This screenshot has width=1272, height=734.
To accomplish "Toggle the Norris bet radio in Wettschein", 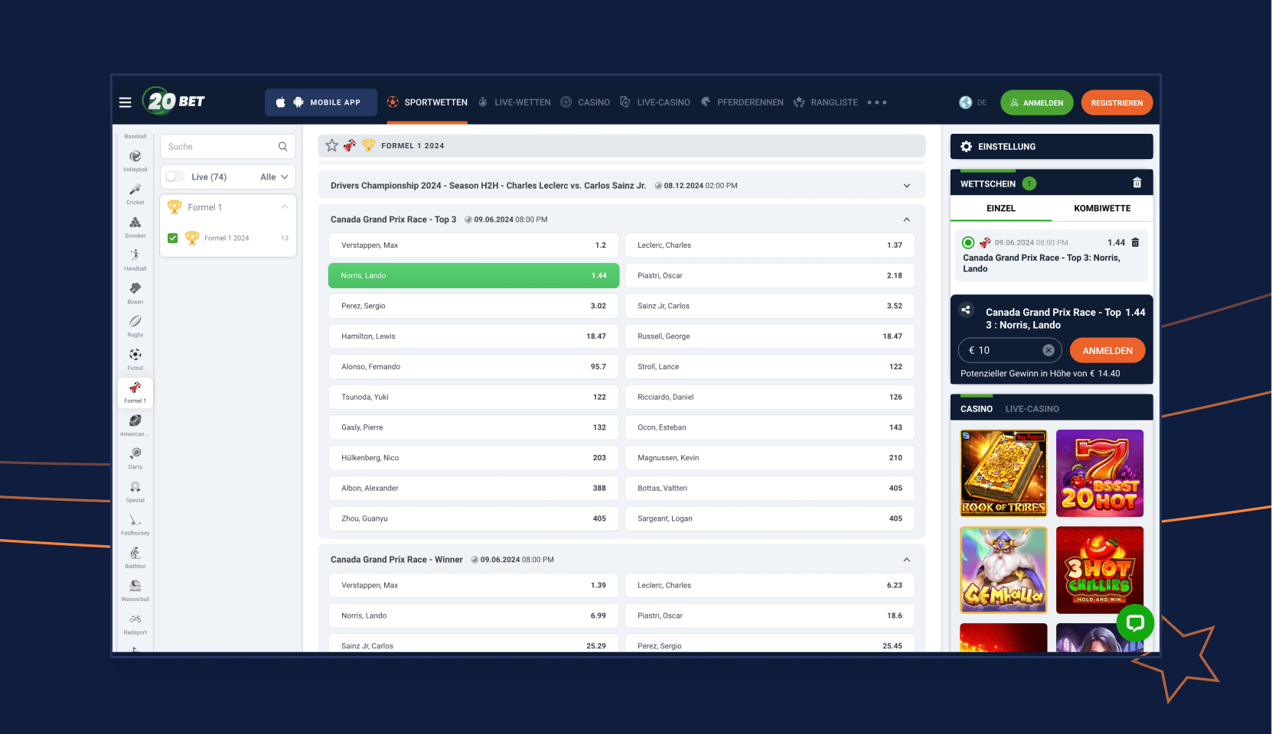I will [968, 242].
